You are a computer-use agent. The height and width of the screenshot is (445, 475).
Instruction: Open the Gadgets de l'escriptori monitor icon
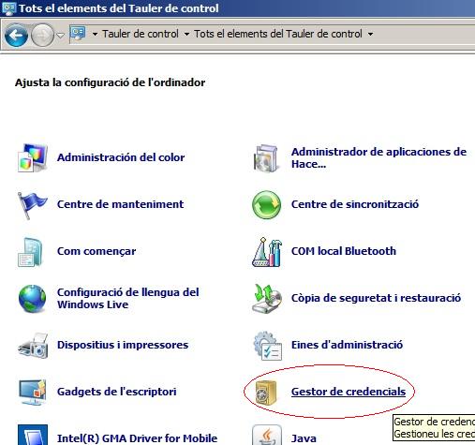pos(33,392)
